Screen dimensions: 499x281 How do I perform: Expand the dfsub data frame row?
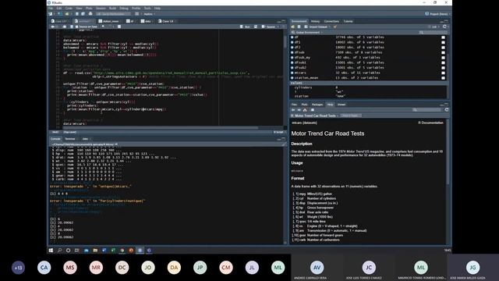pyautogui.click(x=292, y=52)
